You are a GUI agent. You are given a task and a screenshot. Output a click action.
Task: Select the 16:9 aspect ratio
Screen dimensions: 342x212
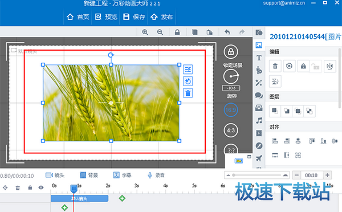(x=231, y=110)
